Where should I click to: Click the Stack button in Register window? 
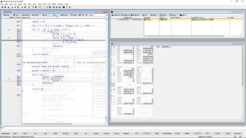click(165, 47)
